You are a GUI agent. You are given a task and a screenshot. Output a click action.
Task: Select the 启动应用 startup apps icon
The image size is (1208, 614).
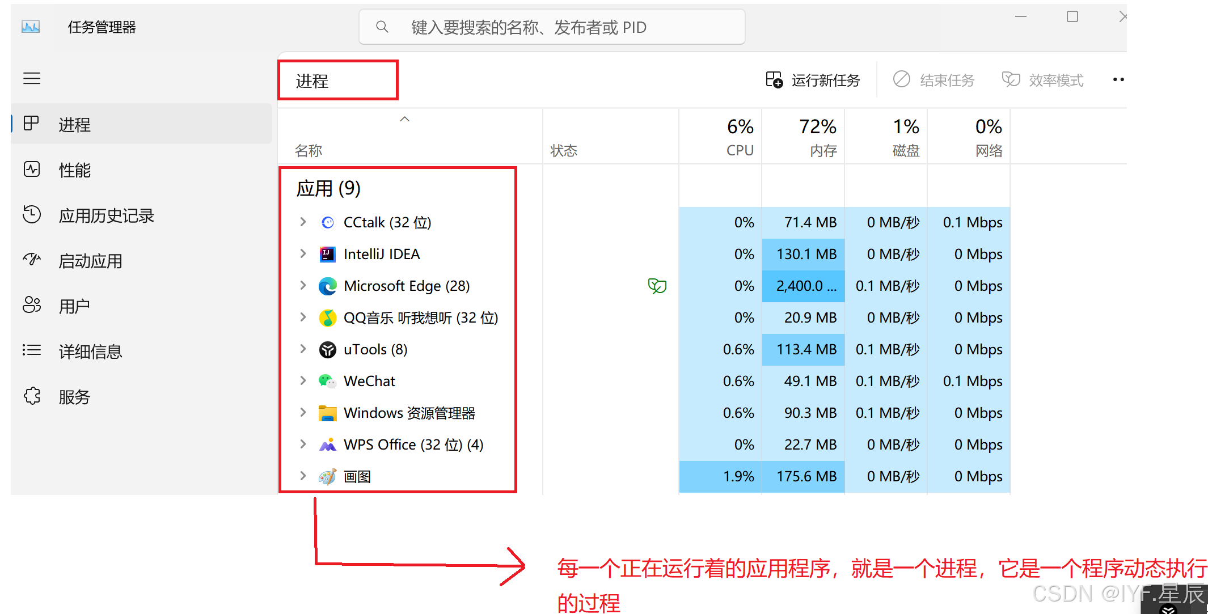tap(32, 260)
